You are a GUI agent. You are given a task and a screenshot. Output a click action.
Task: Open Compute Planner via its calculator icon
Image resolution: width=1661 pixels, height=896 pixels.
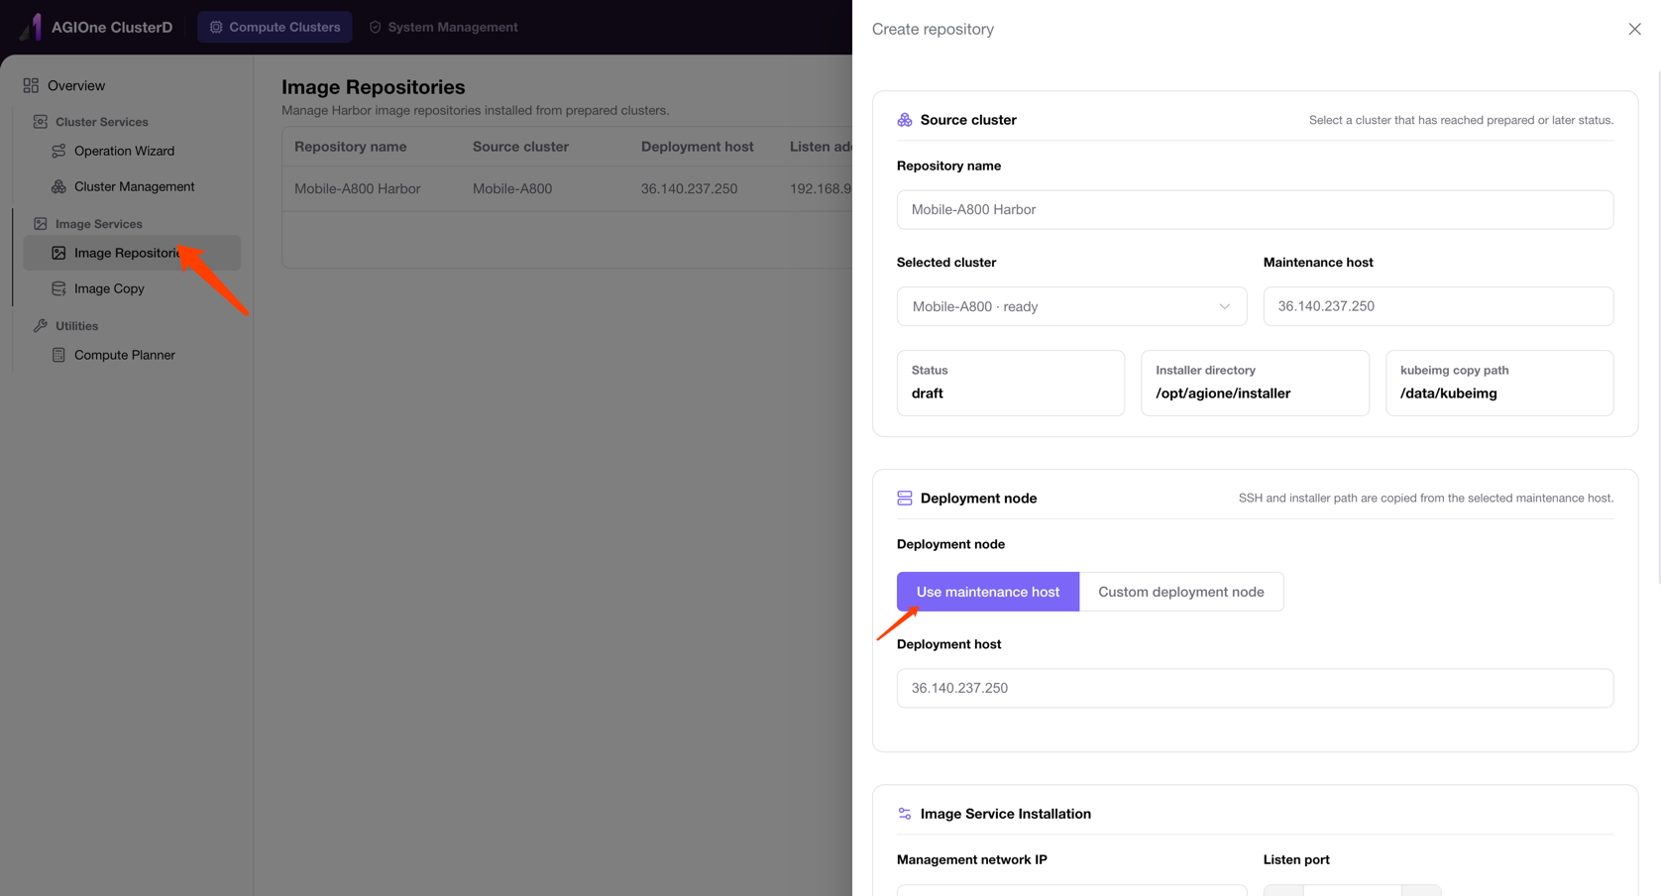(58, 355)
